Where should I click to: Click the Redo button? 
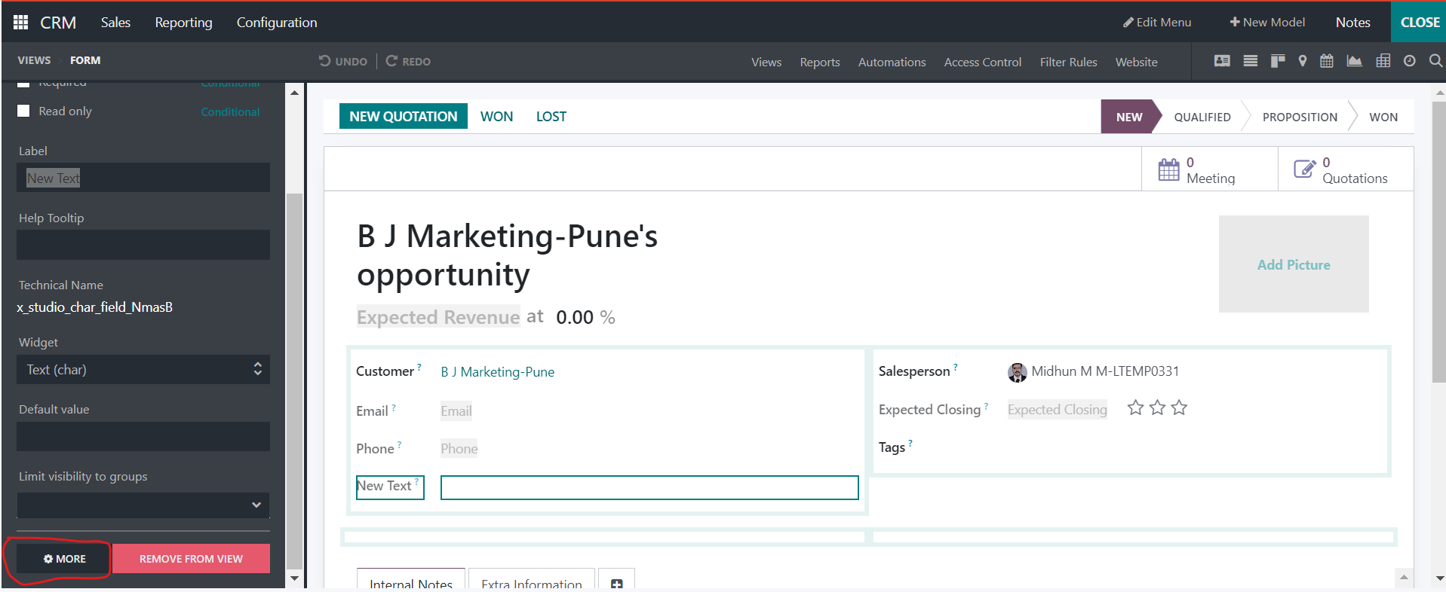(408, 61)
